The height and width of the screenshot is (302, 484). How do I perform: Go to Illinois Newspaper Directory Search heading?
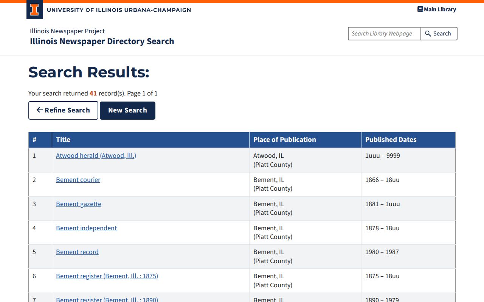coord(102,41)
